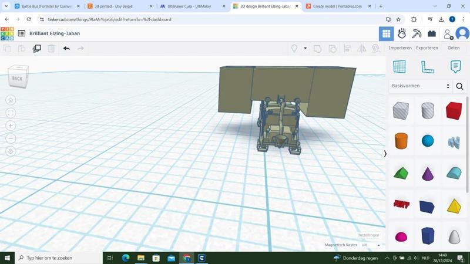Pick the purple cone shape
470x264 pixels.
pos(428,173)
